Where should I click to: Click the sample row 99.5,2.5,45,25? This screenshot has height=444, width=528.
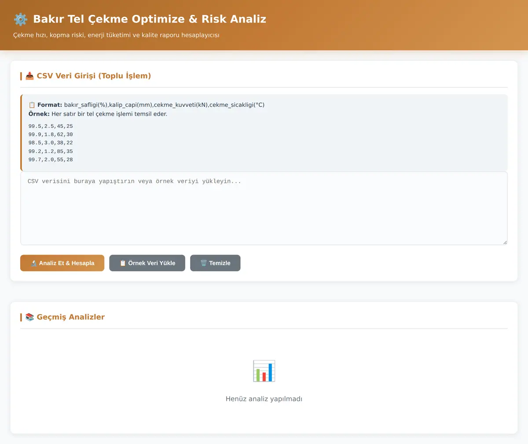pos(51,126)
